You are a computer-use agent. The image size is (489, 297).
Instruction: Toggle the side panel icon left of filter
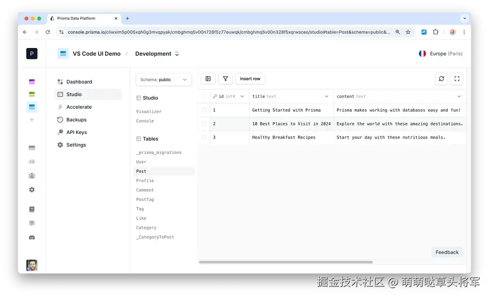(x=208, y=78)
